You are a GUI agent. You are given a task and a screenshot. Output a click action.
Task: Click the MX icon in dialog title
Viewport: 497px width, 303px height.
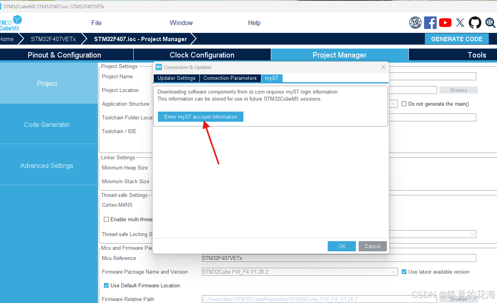(x=159, y=67)
